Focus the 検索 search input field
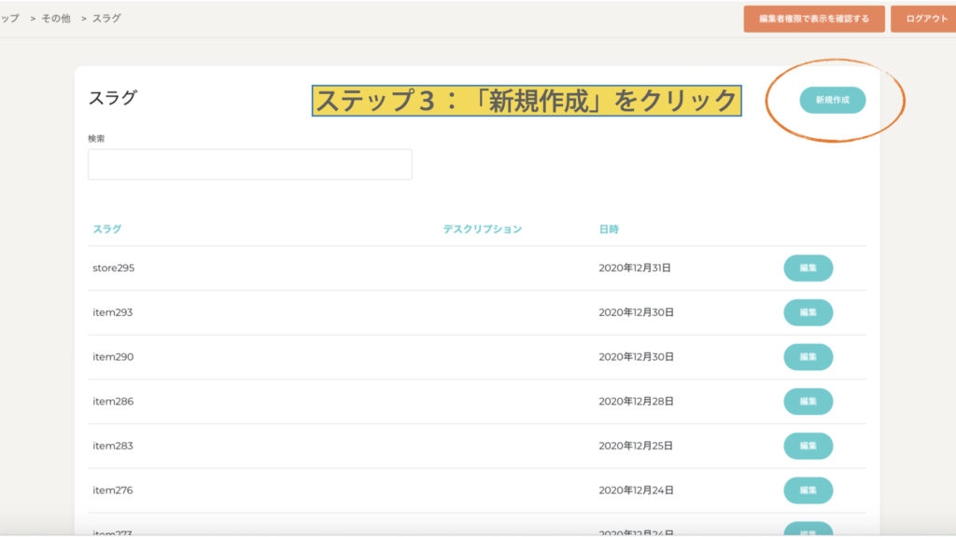This screenshot has width=956, height=537. (249, 164)
